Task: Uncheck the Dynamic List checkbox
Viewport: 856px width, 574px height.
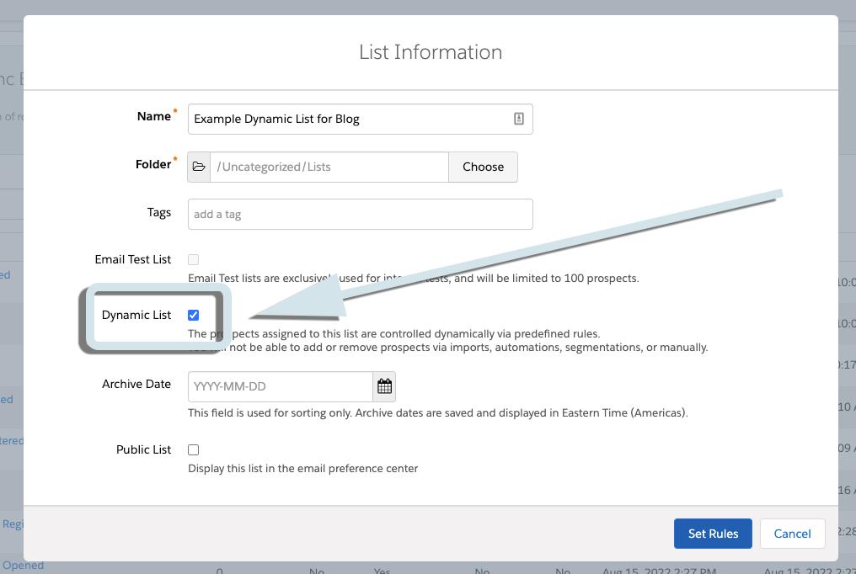Action: click(x=194, y=315)
